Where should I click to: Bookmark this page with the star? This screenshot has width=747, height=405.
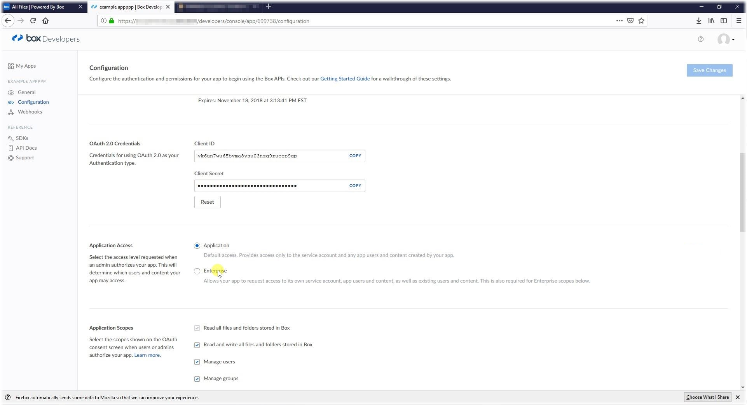click(x=641, y=21)
